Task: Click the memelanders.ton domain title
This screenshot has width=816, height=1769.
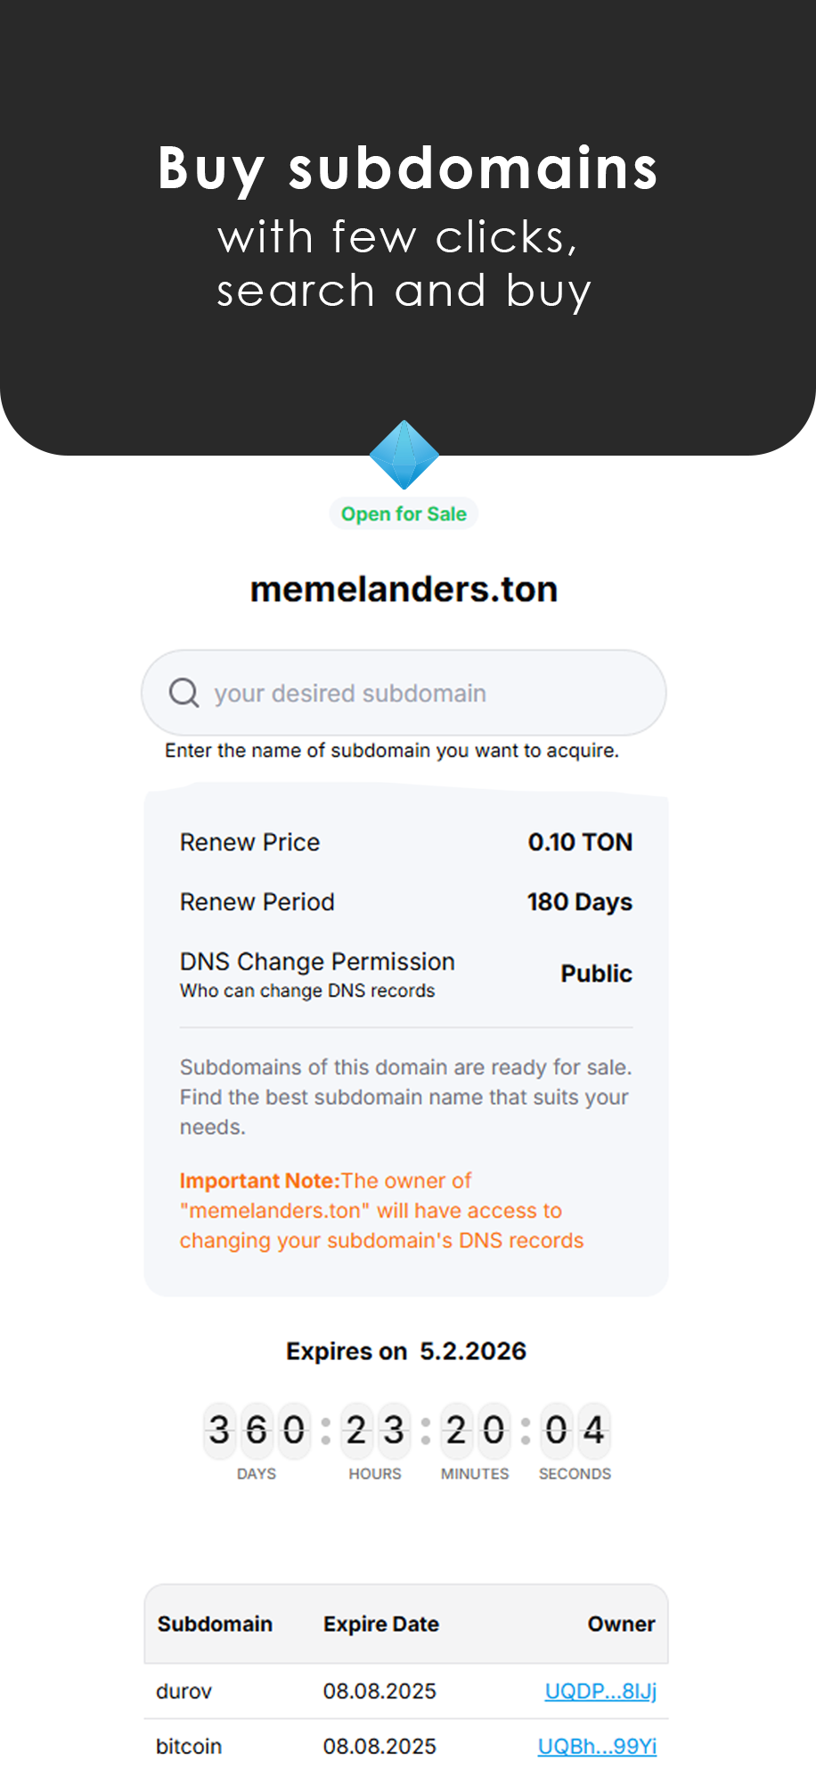Action: 404,589
